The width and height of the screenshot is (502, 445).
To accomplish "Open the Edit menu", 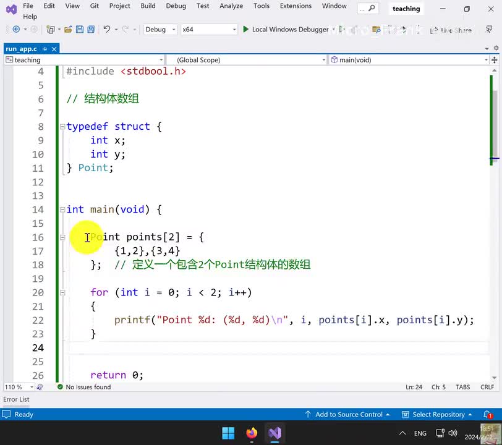I will 49,6.
